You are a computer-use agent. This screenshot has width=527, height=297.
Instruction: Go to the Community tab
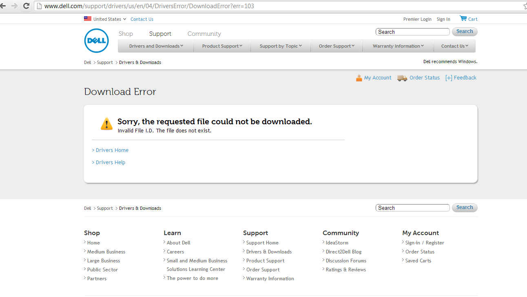pos(204,34)
